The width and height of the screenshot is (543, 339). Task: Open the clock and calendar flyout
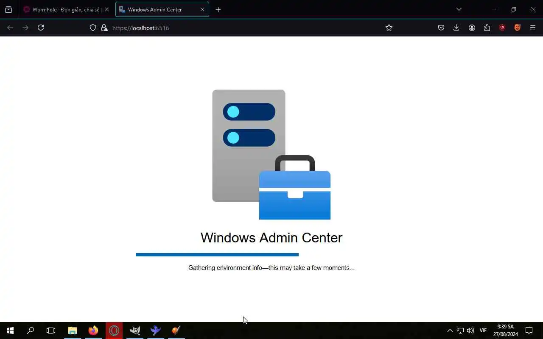505,331
